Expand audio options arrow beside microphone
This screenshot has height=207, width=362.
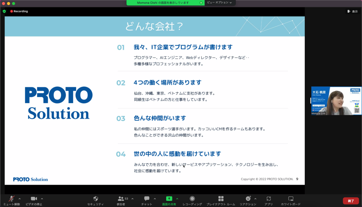(x=20, y=199)
